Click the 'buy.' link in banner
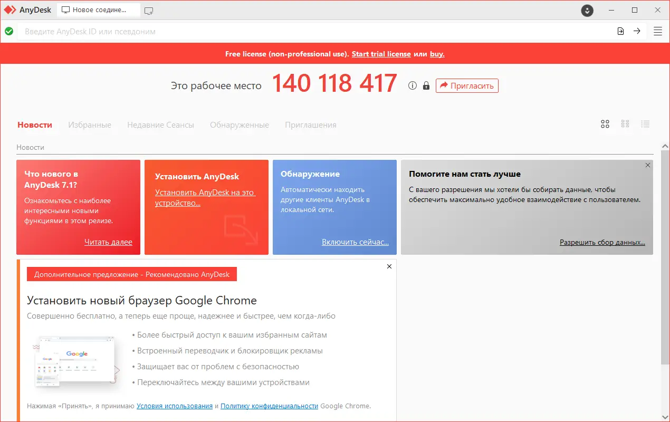 [437, 54]
